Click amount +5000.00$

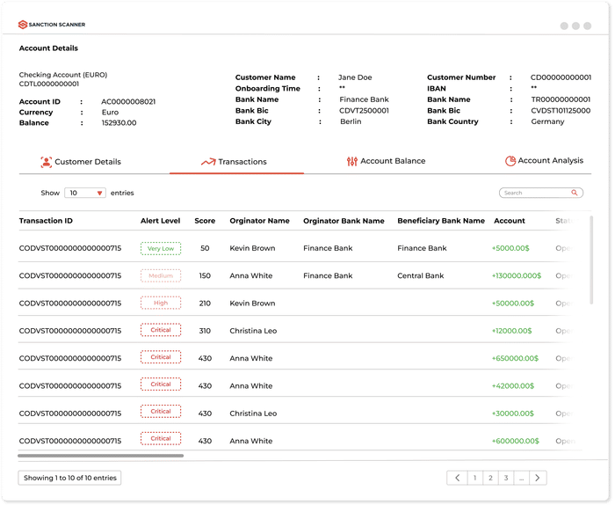click(510, 248)
